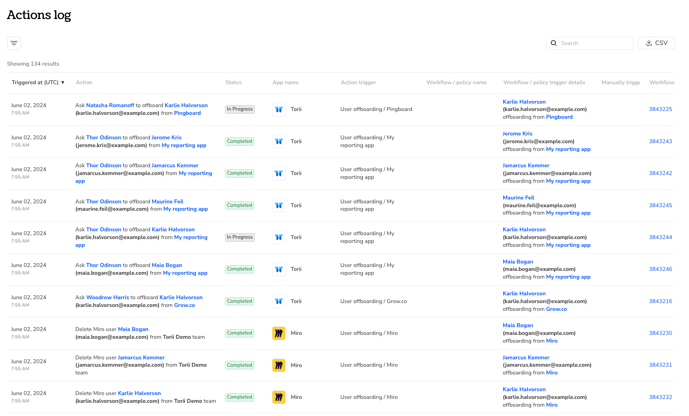689x416 pixels.
Task: Open Grow.co link in trigger details
Action: (556, 309)
